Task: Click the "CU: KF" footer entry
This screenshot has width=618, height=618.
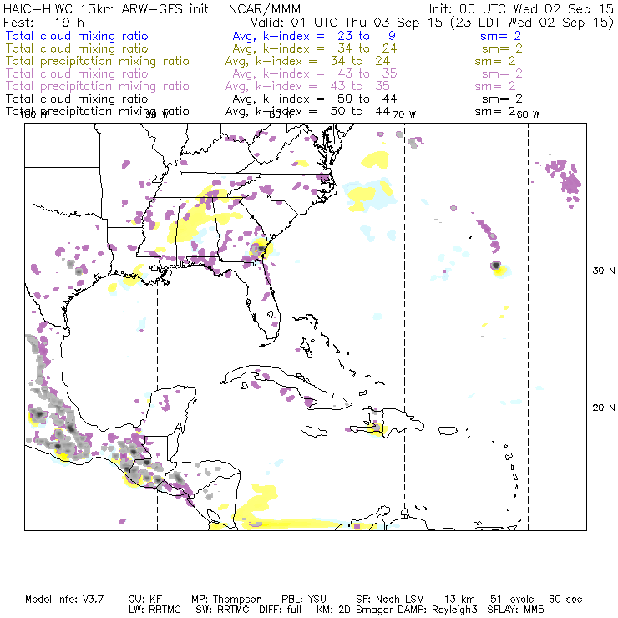Action: click(145, 600)
